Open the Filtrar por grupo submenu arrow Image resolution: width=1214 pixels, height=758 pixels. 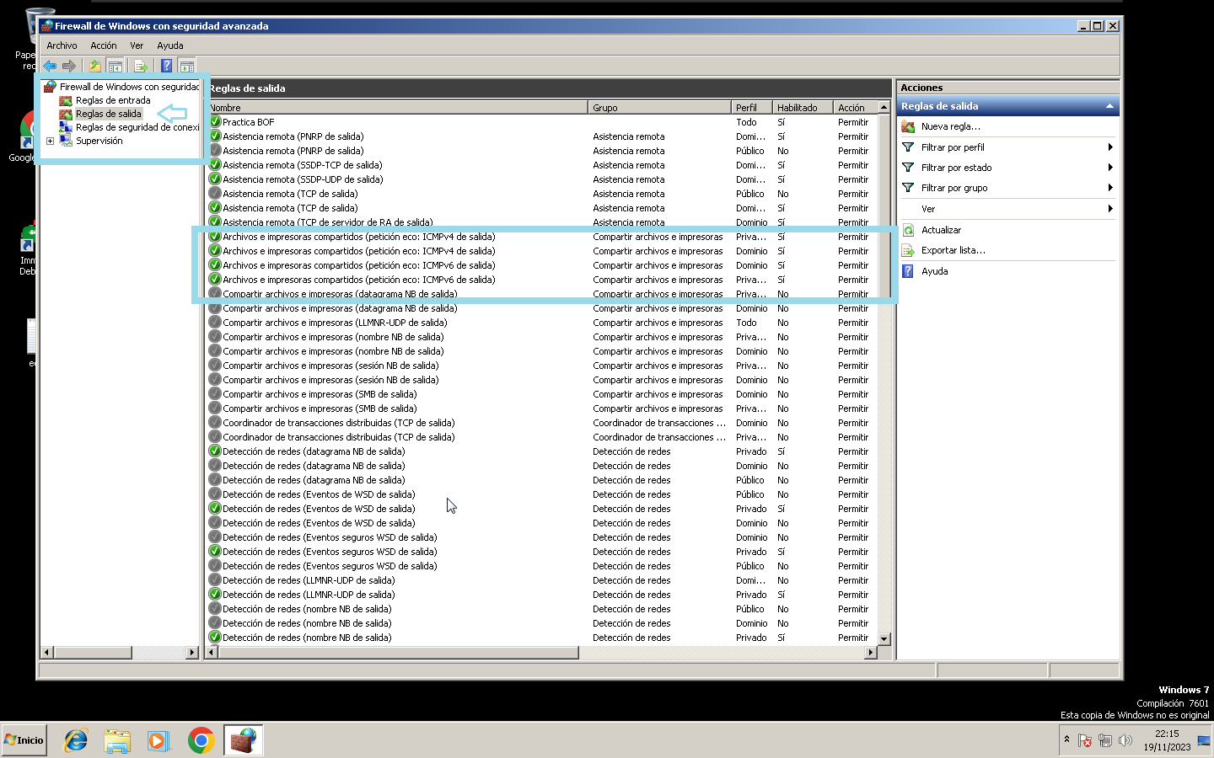click(1110, 188)
